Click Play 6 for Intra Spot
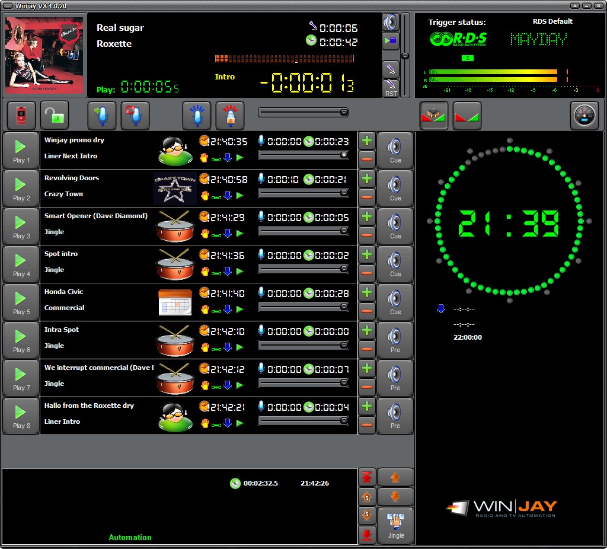Image resolution: width=607 pixels, height=549 pixels. pos(21,340)
